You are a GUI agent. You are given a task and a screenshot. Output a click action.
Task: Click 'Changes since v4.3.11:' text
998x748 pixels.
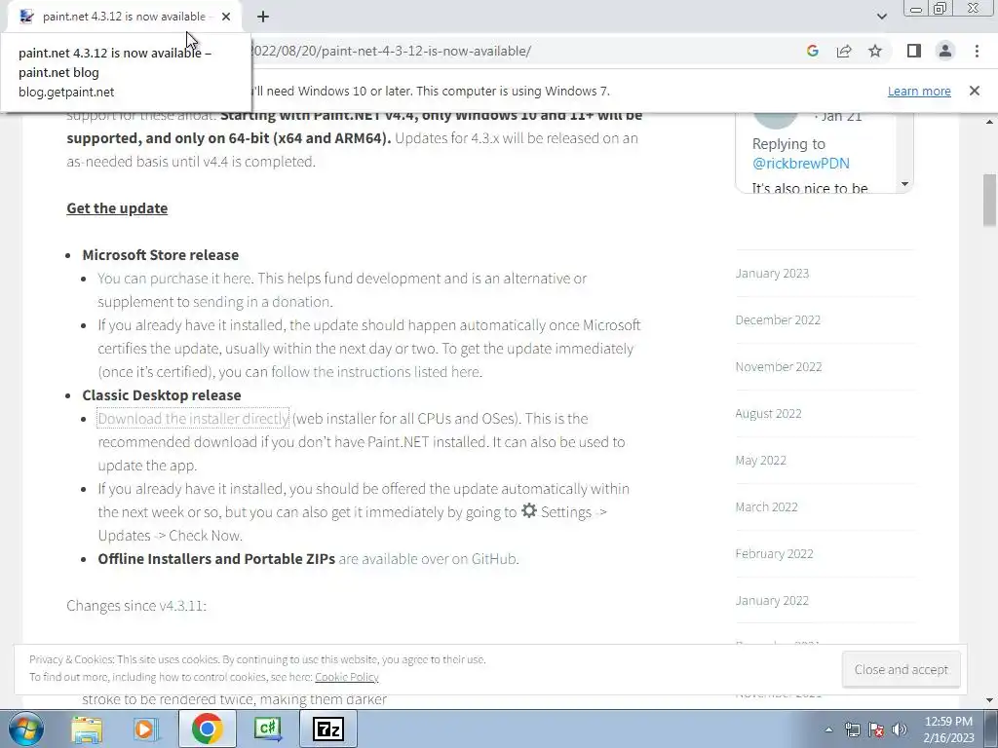tap(136, 606)
